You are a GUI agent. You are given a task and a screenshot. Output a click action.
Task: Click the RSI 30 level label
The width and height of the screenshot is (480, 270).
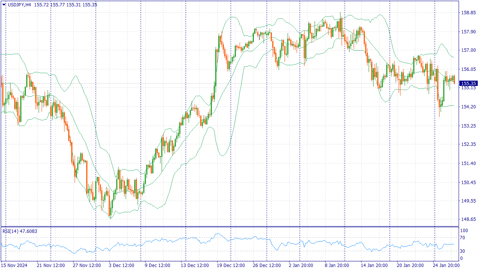pyautogui.click(x=463, y=251)
